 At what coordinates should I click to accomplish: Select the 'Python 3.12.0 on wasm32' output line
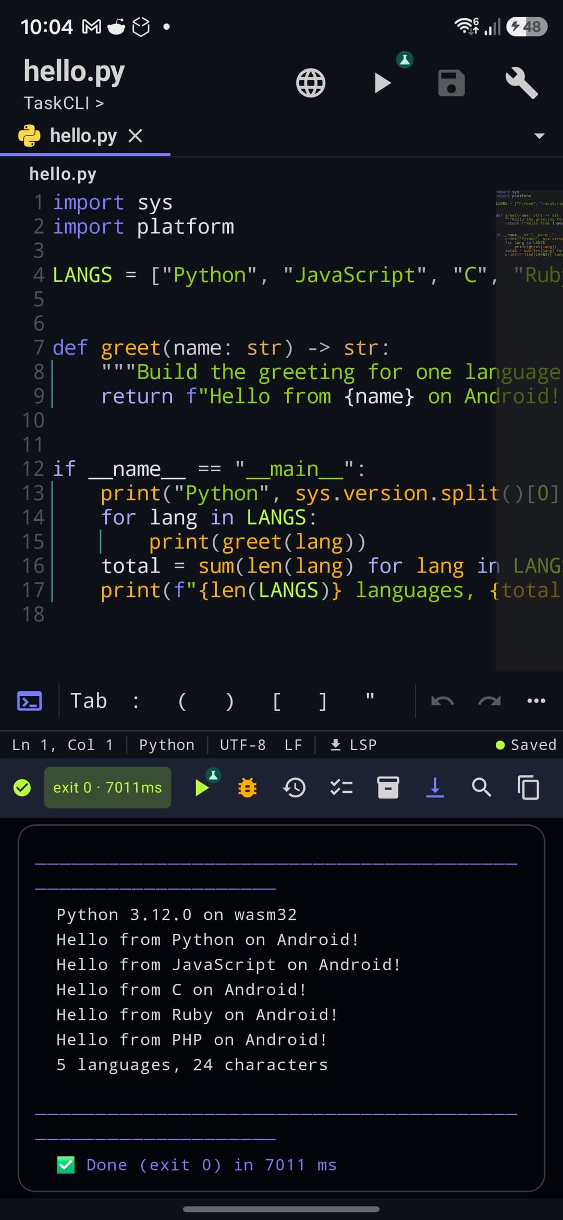coord(177,915)
